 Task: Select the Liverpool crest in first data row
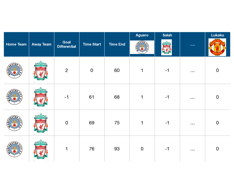[41, 71]
